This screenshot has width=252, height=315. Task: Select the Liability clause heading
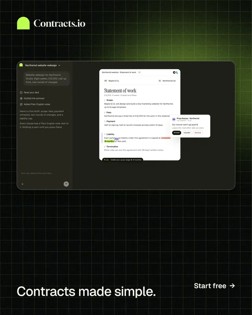coord(110,134)
